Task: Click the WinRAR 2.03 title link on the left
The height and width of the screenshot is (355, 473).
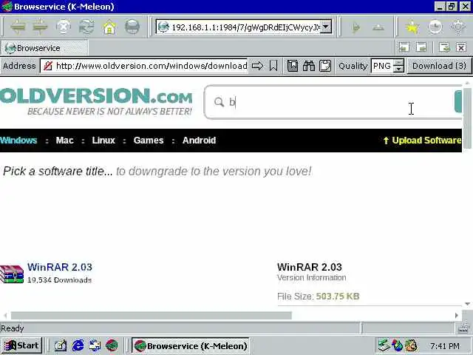Action: coord(60,267)
